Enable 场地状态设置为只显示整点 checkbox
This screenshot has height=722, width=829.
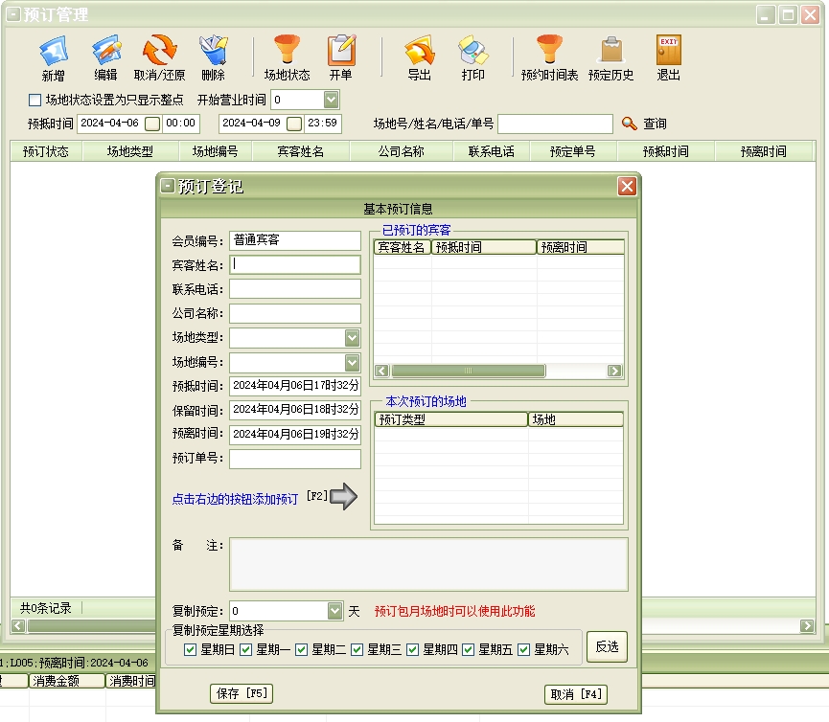(35, 100)
